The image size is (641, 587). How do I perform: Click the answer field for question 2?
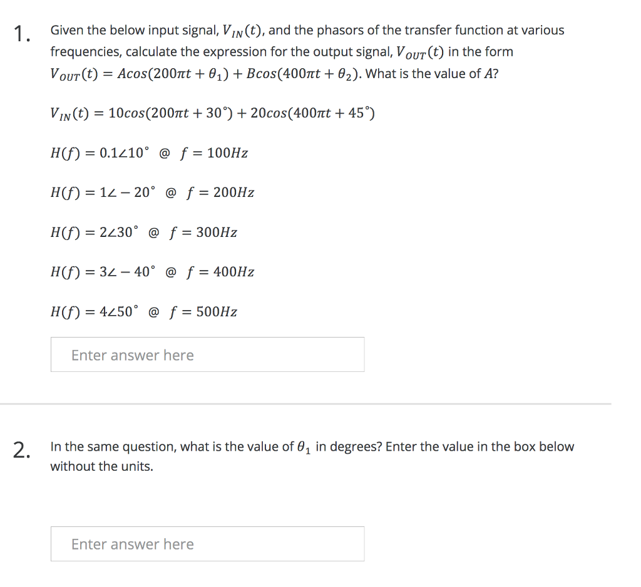tap(207, 544)
